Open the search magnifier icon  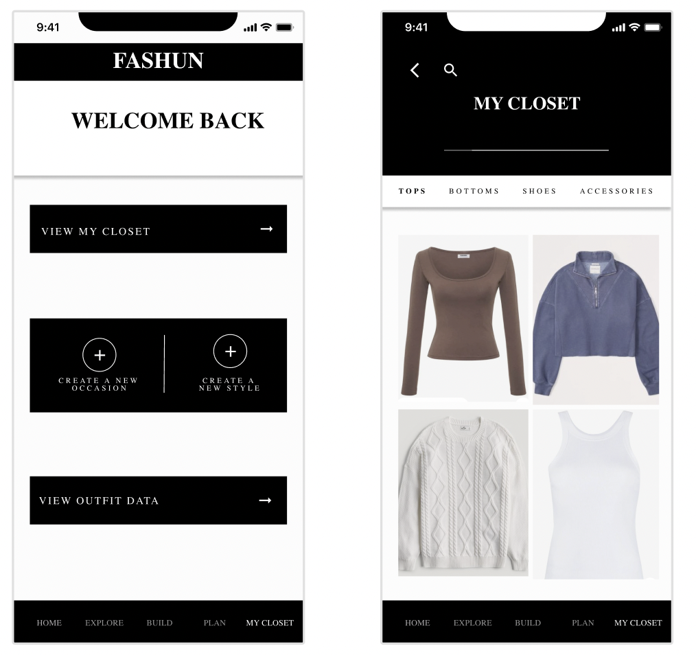tap(450, 70)
